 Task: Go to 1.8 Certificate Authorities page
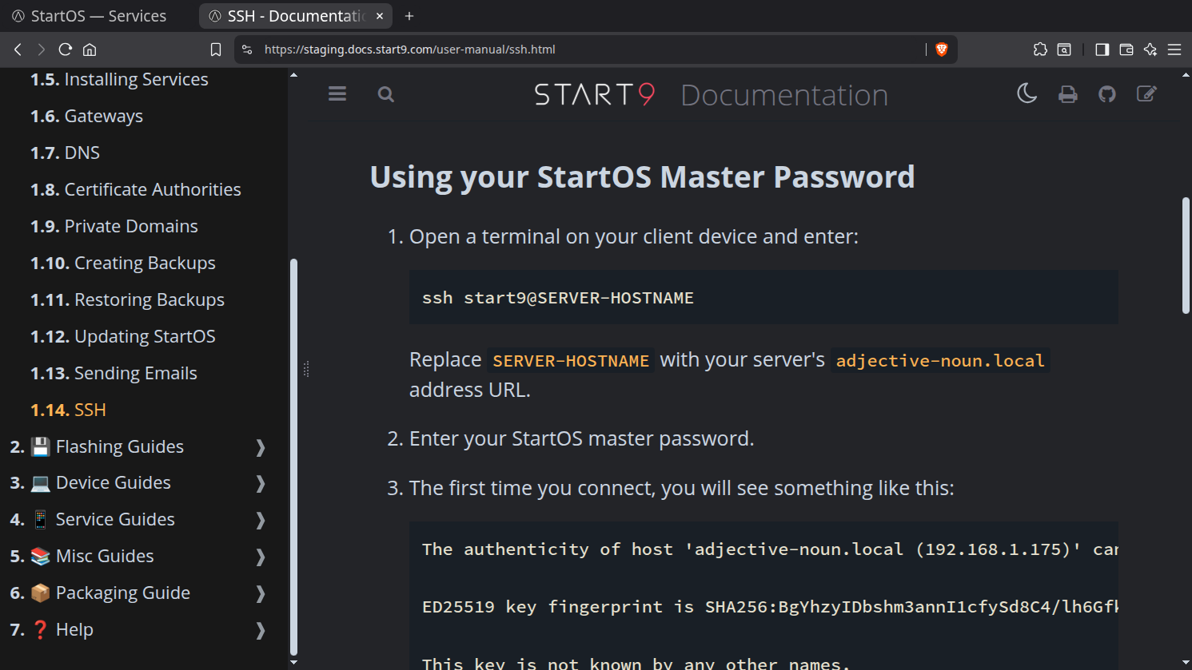136,189
